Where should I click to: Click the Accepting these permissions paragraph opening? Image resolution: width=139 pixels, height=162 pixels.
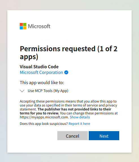click(68, 101)
